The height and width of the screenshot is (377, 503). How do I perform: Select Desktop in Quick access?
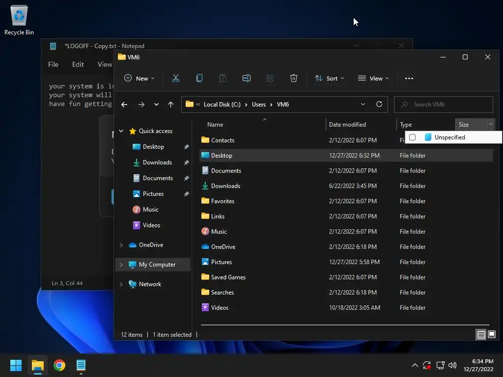tap(153, 146)
